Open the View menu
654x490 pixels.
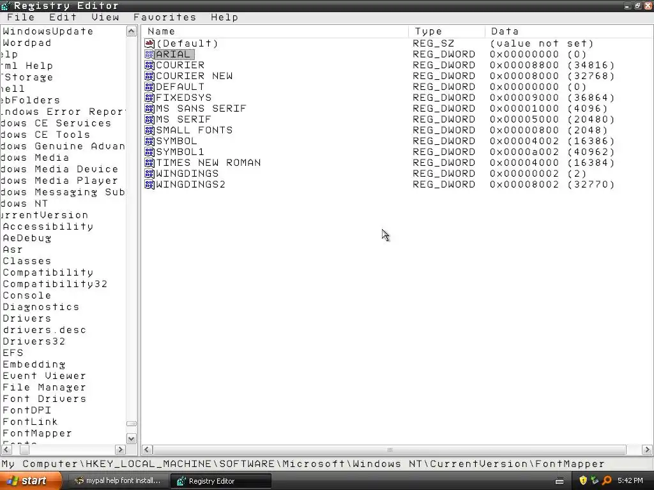[x=105, y=17]
